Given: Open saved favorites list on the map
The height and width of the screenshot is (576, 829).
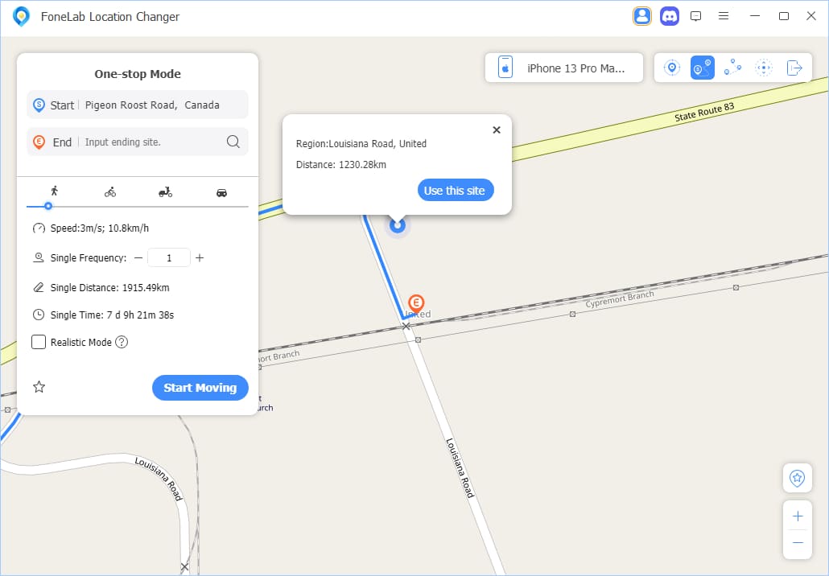Looking at the screenshot, I should (798, 478).
